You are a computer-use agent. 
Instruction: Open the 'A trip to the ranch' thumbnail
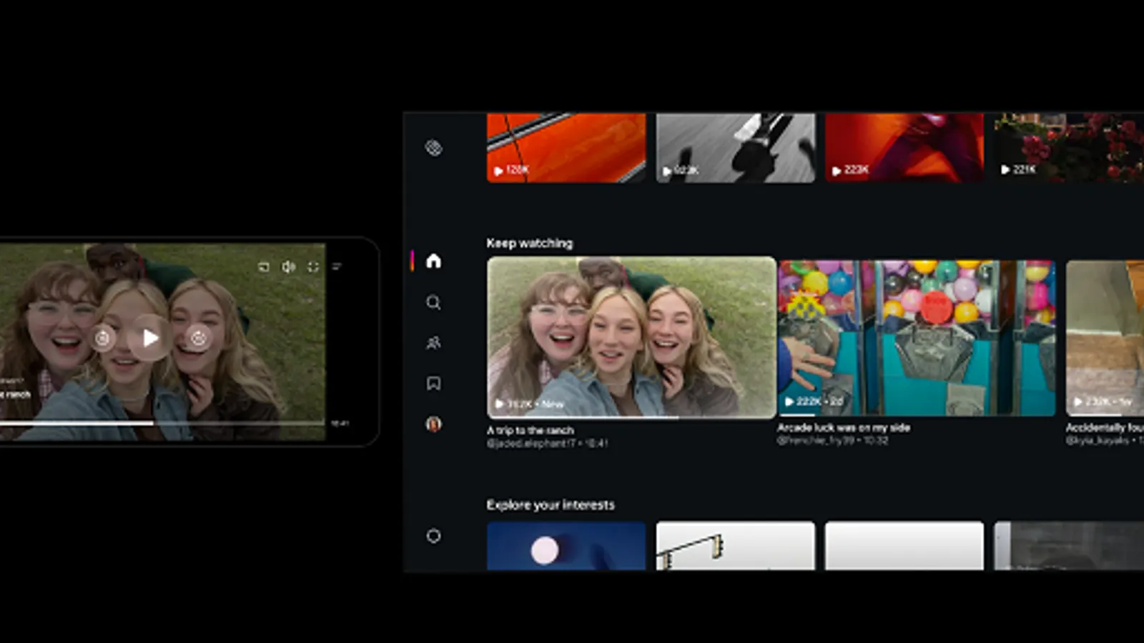(x=631, y=337)
